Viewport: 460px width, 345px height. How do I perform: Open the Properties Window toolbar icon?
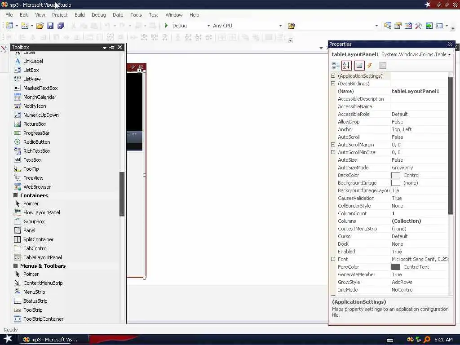398,26
